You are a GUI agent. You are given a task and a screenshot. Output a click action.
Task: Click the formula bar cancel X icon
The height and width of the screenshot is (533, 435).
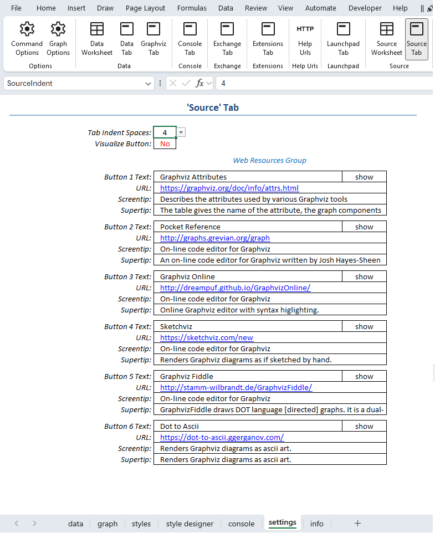point(173,83)
